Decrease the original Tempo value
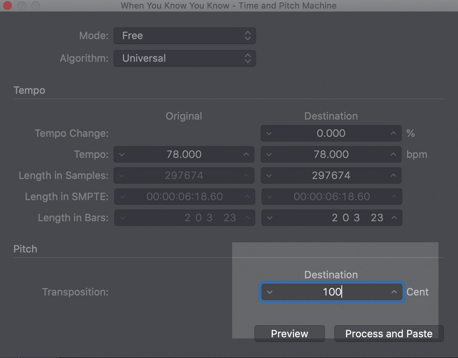Image resolution: width=458 pixels, height=358 pixels. pos(122,154)
